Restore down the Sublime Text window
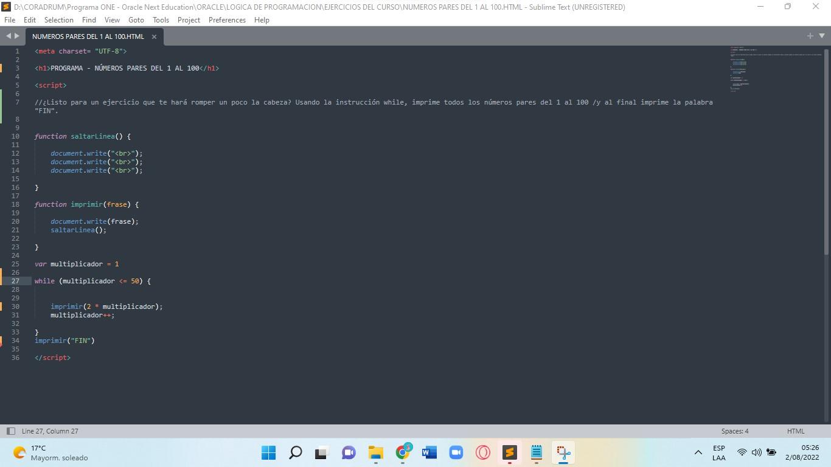The height and width of the screenshot is (467, 831). [x=788, y=7]
